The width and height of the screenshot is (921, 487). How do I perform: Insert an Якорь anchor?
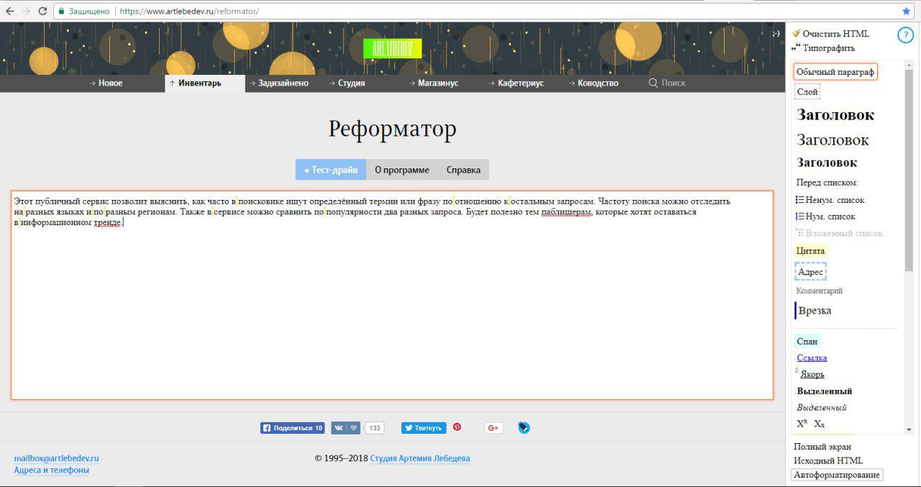812,374
